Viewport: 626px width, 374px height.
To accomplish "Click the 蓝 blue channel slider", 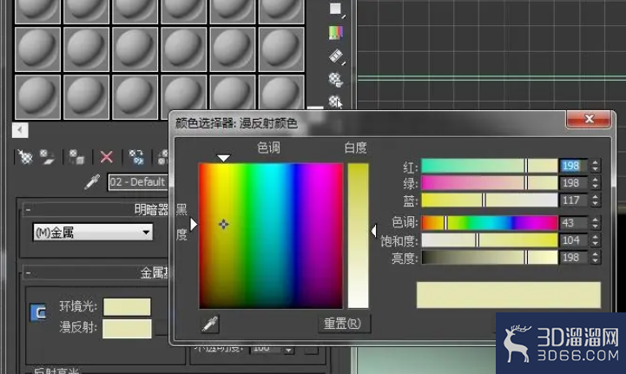I will 490,200.
